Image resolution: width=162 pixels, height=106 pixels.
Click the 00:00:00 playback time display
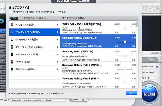154,53
